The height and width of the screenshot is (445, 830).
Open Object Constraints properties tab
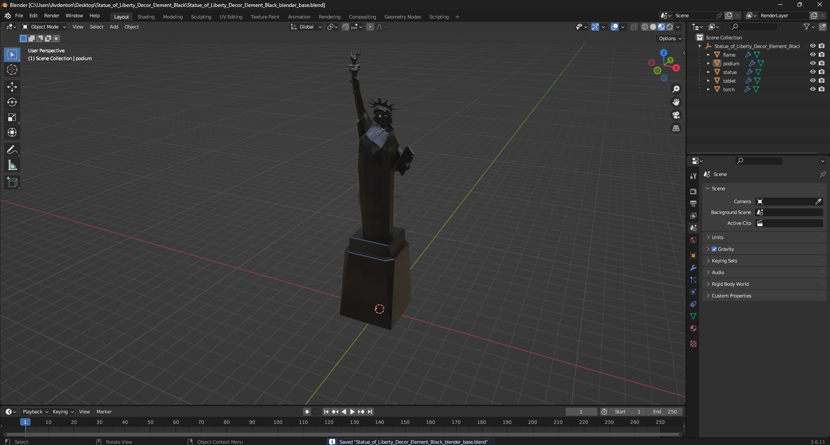pyautogui.click(x=693, y=304)
